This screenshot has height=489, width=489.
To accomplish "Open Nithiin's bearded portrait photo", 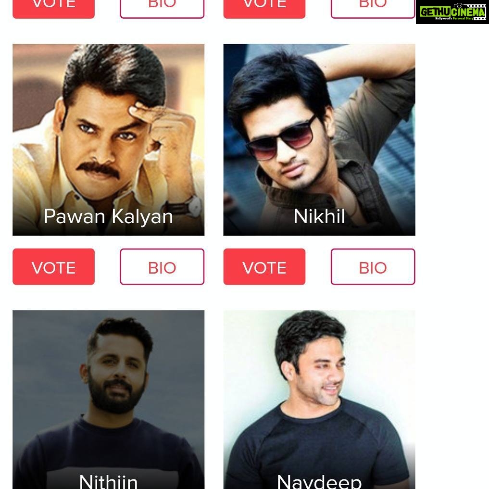I will [108, 400].
